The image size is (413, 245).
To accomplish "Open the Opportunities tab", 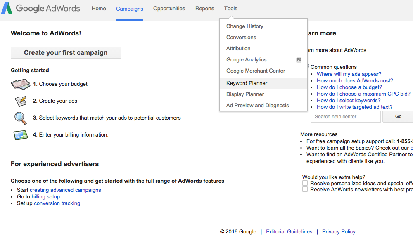I will pos(169,8).
